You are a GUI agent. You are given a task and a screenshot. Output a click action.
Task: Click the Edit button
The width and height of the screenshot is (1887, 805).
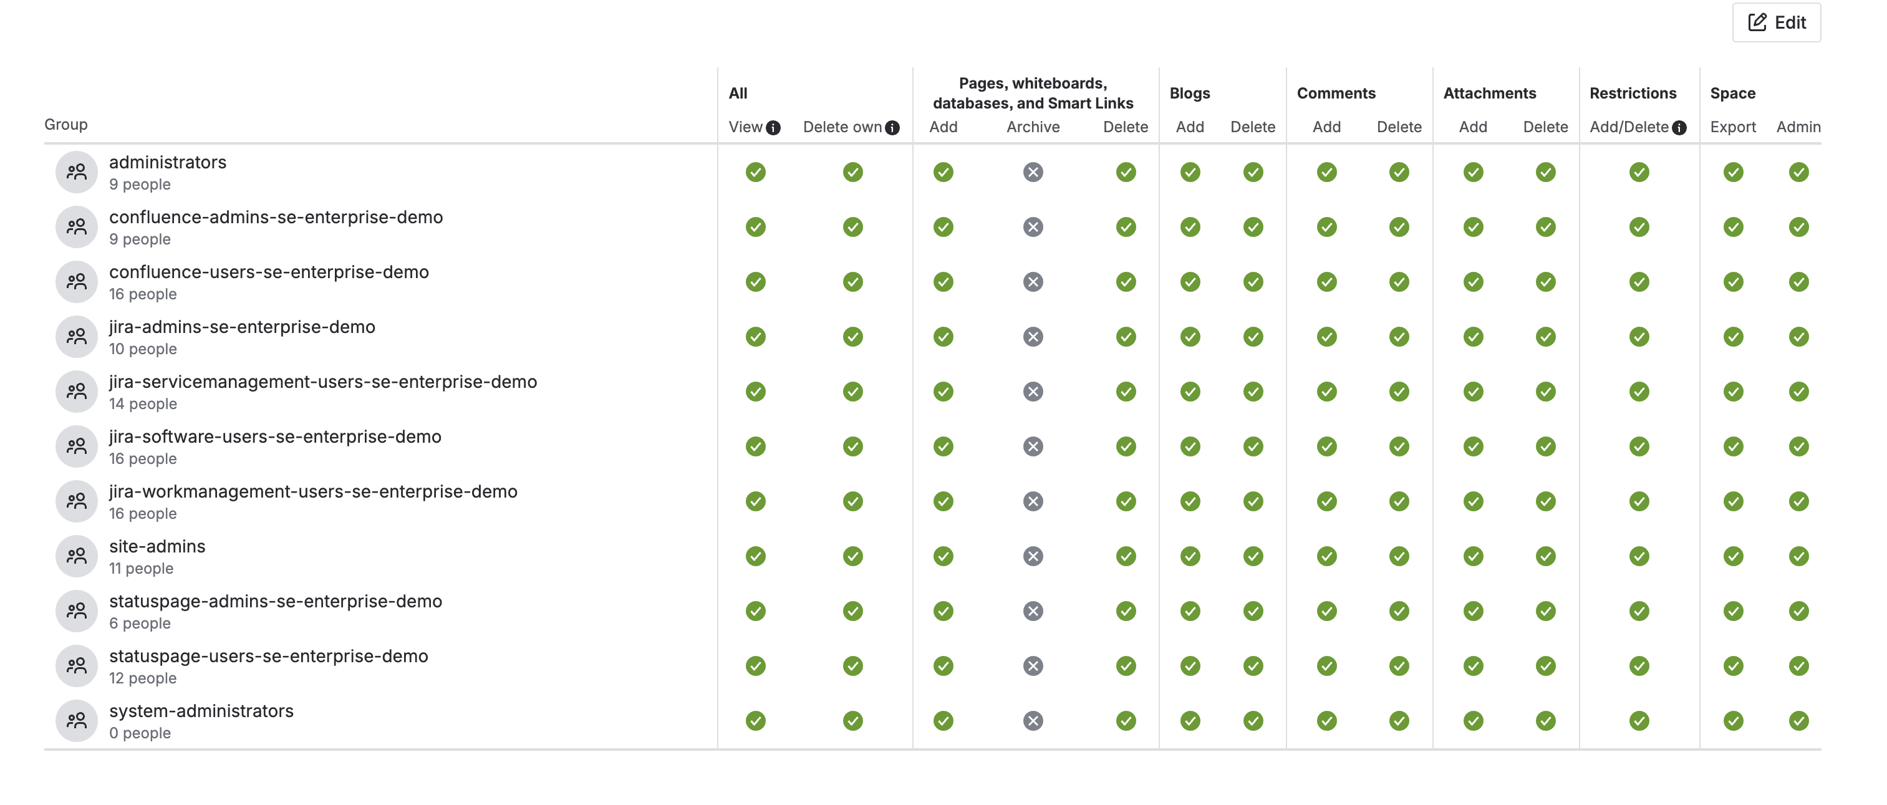click(1775, 22)
